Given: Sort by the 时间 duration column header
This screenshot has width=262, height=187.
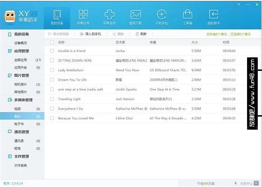Looking at the screenshot, I should pos(226,42).
